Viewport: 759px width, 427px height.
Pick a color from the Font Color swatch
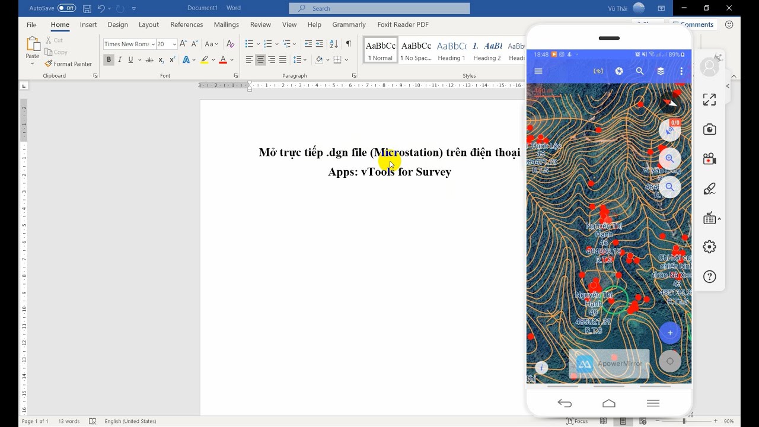coord(223,59)
